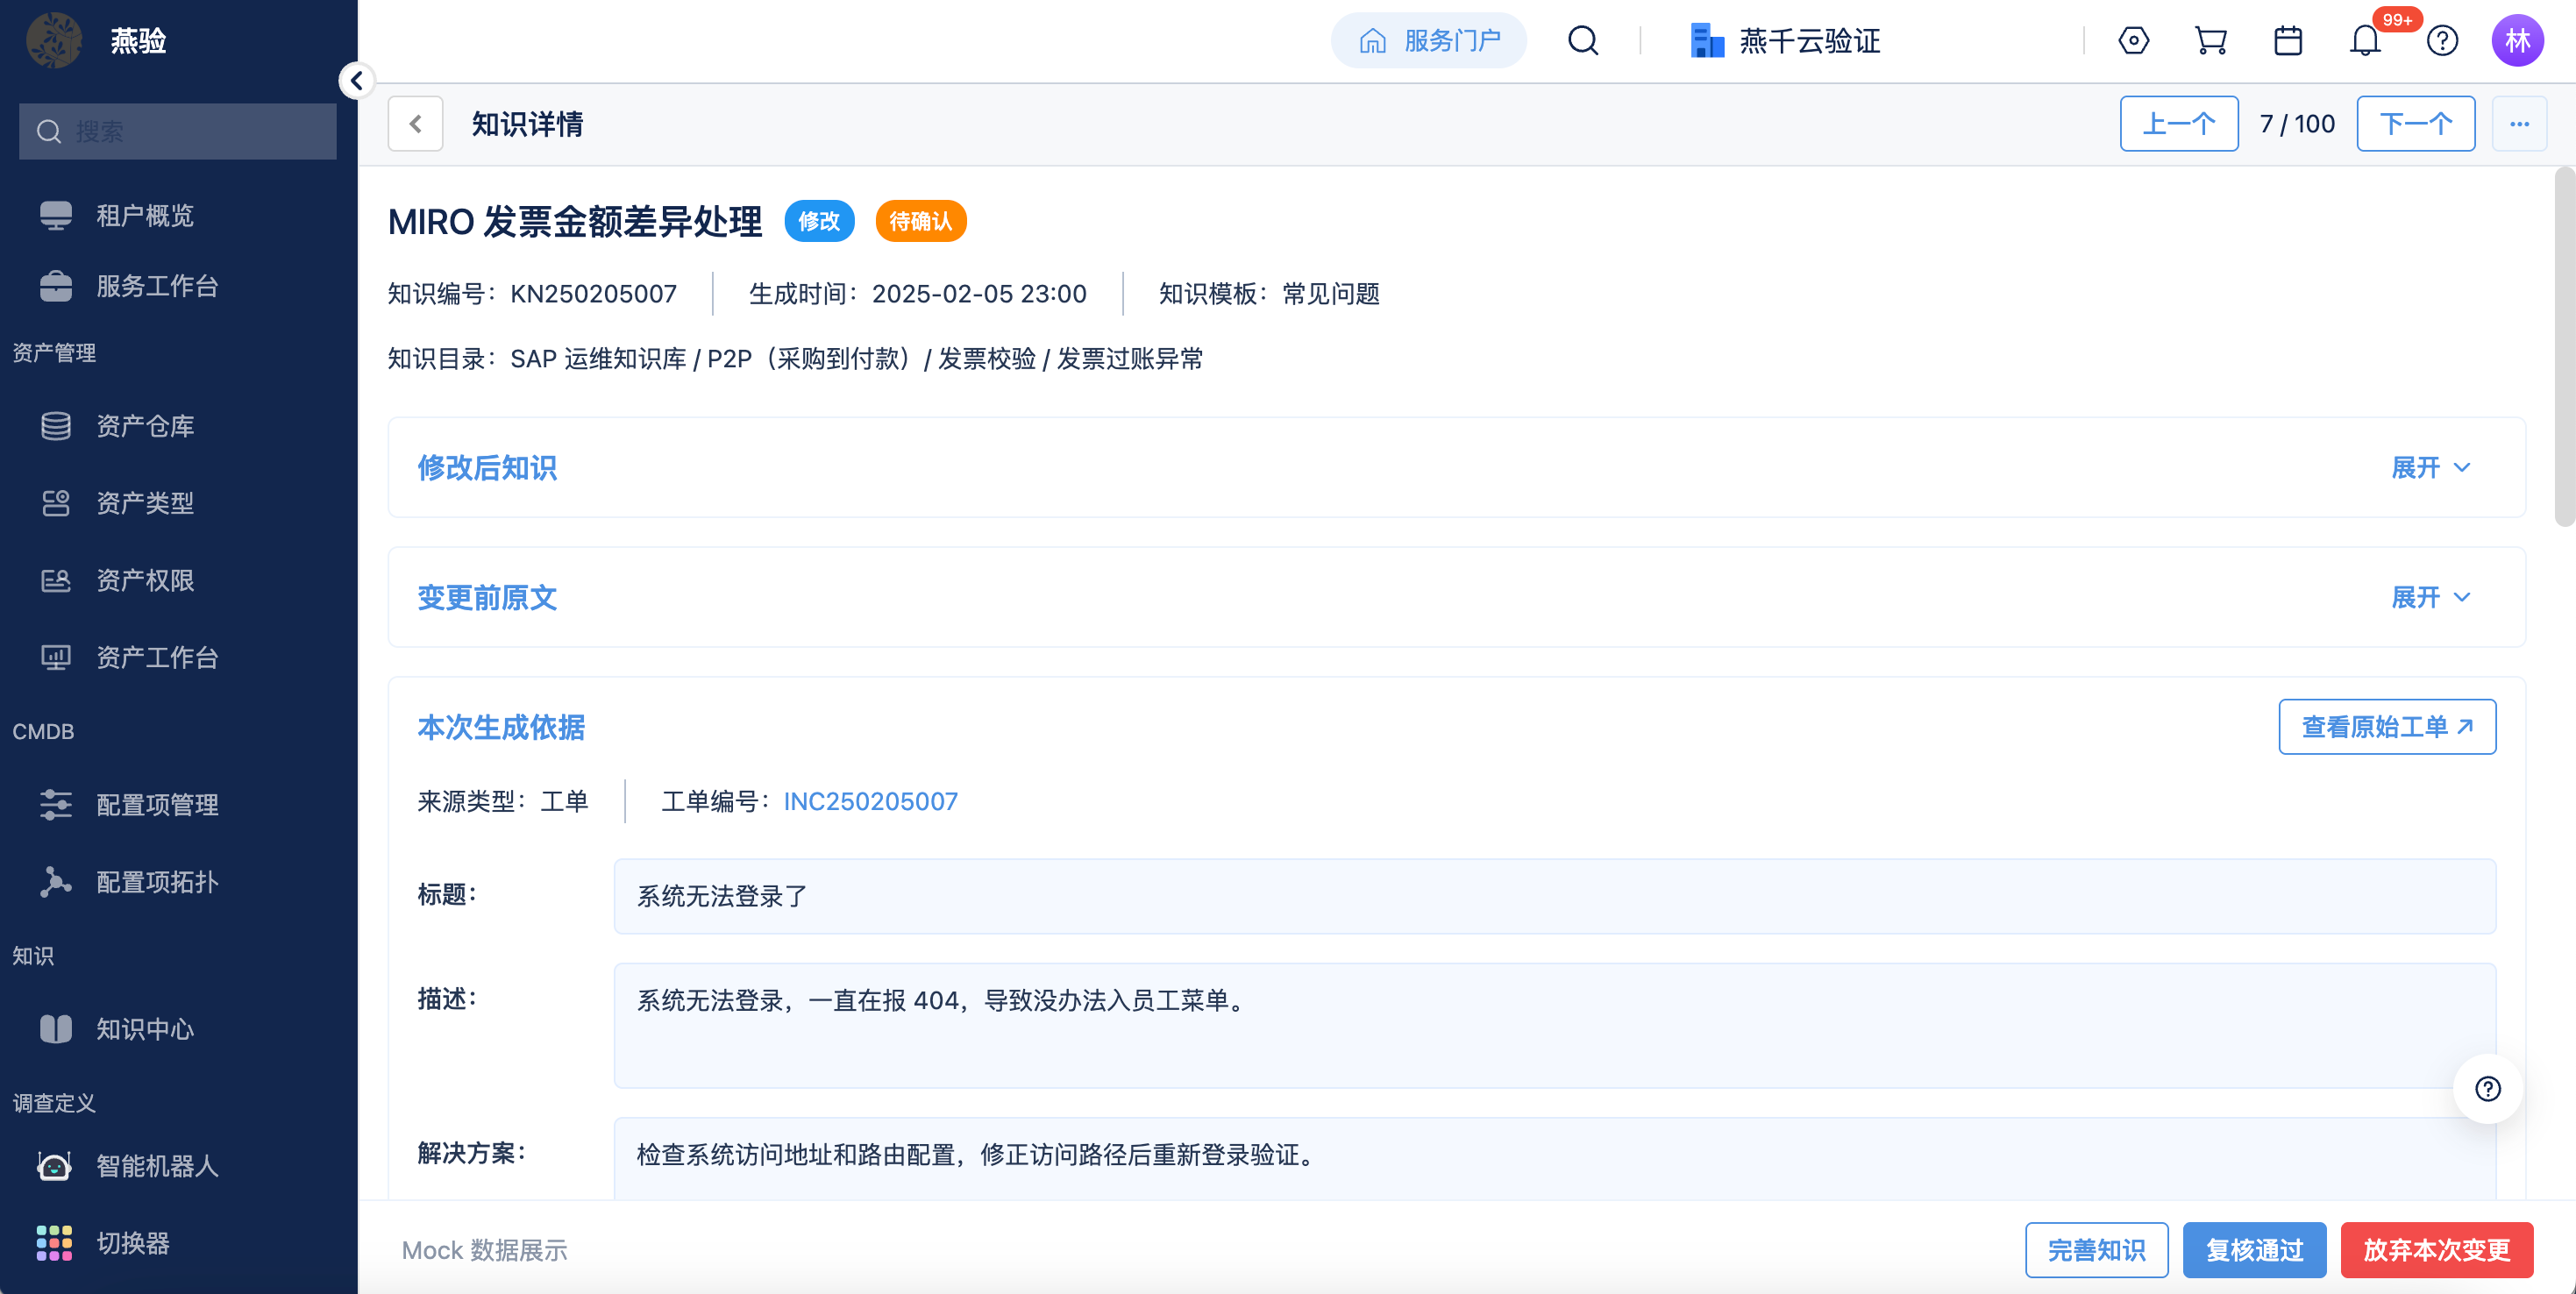Click the 描述 text area

pos(1555,1025)
